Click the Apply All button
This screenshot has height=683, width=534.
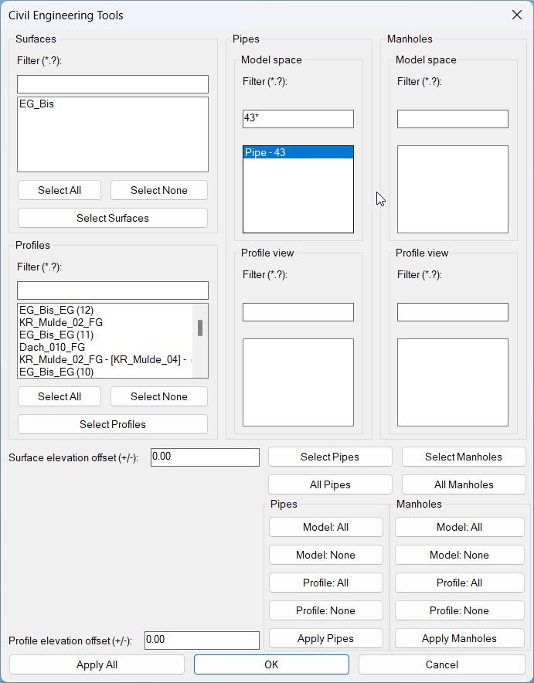[x=97, y=664]
